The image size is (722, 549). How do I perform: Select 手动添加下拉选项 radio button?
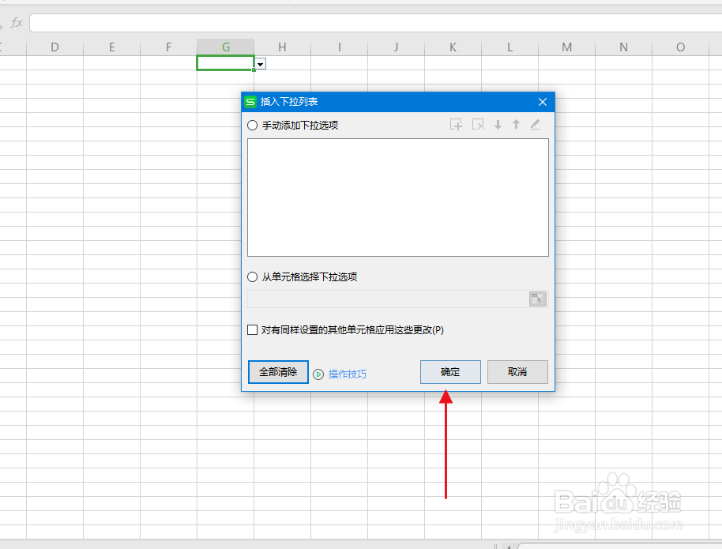coord(252,126)
